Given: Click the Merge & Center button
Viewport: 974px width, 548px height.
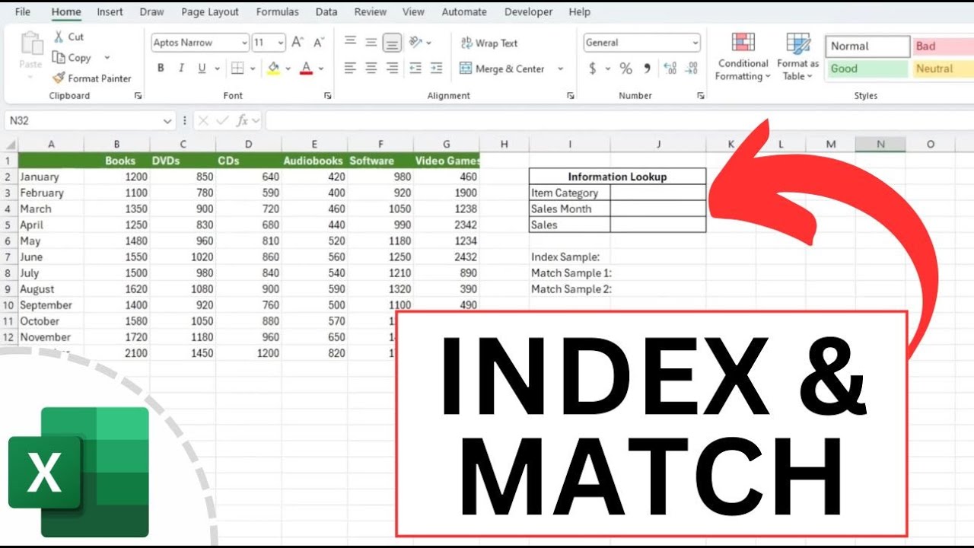Looking at the screenshot, I should (x=503, y=68).
